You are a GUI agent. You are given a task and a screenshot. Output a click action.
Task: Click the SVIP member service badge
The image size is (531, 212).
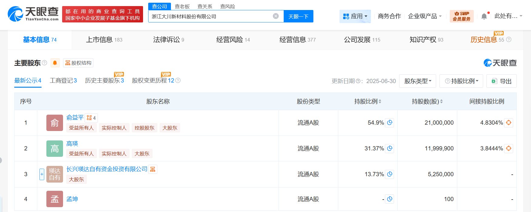pyautogui.click(x=462, y=16)
